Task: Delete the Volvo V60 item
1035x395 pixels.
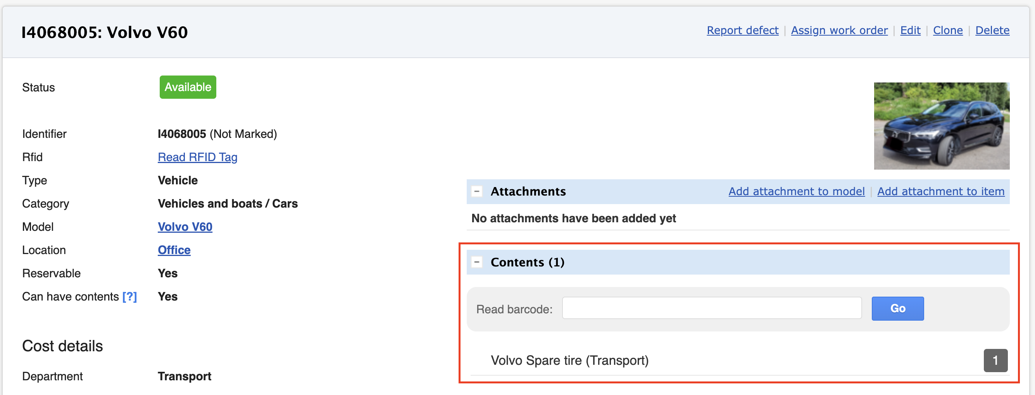Action: (x=992, y=31)
